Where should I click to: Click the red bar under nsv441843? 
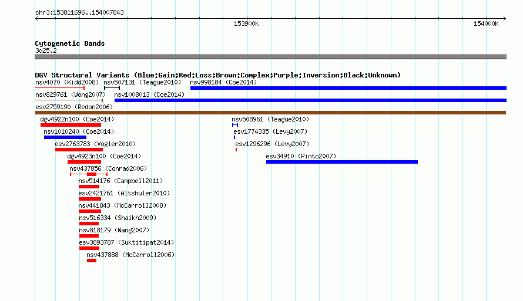90,211
